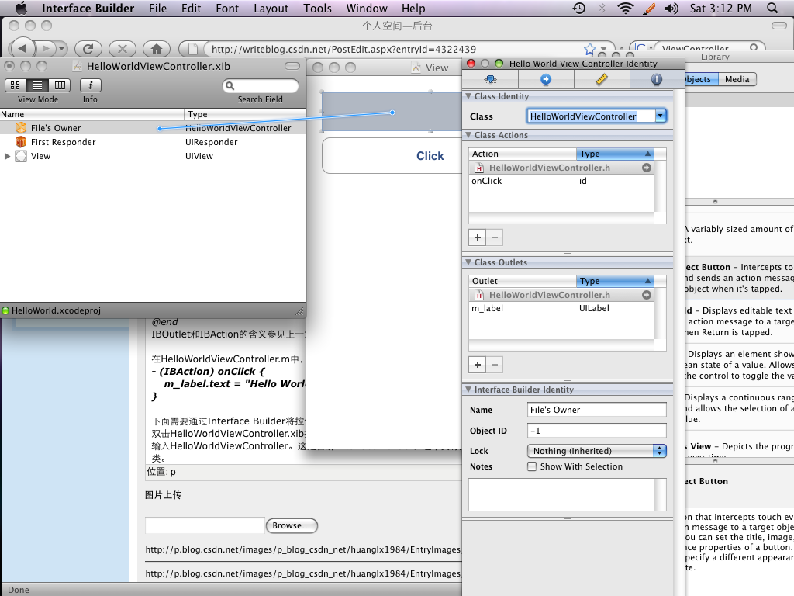Open the volume control in menu bar
The image size is (794, 596).
[x=671, y=8]
